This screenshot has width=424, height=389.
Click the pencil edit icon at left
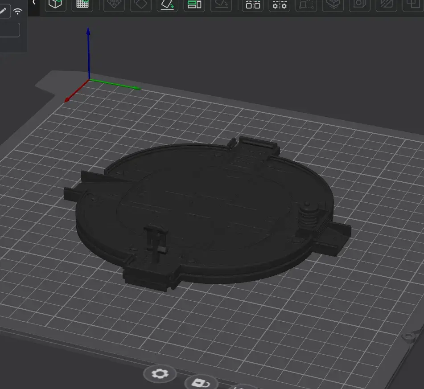(3, 11)
